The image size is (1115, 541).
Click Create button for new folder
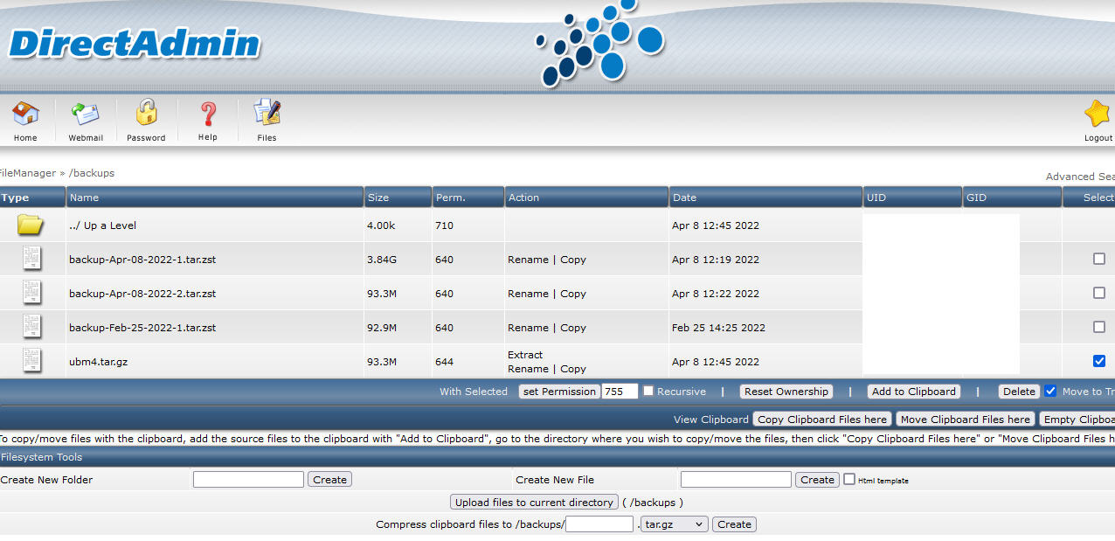click(330, 480)
